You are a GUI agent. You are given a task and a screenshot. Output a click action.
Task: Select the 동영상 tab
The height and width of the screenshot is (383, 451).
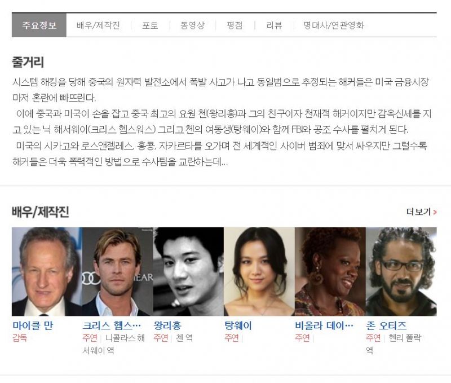tap(192, 25)
